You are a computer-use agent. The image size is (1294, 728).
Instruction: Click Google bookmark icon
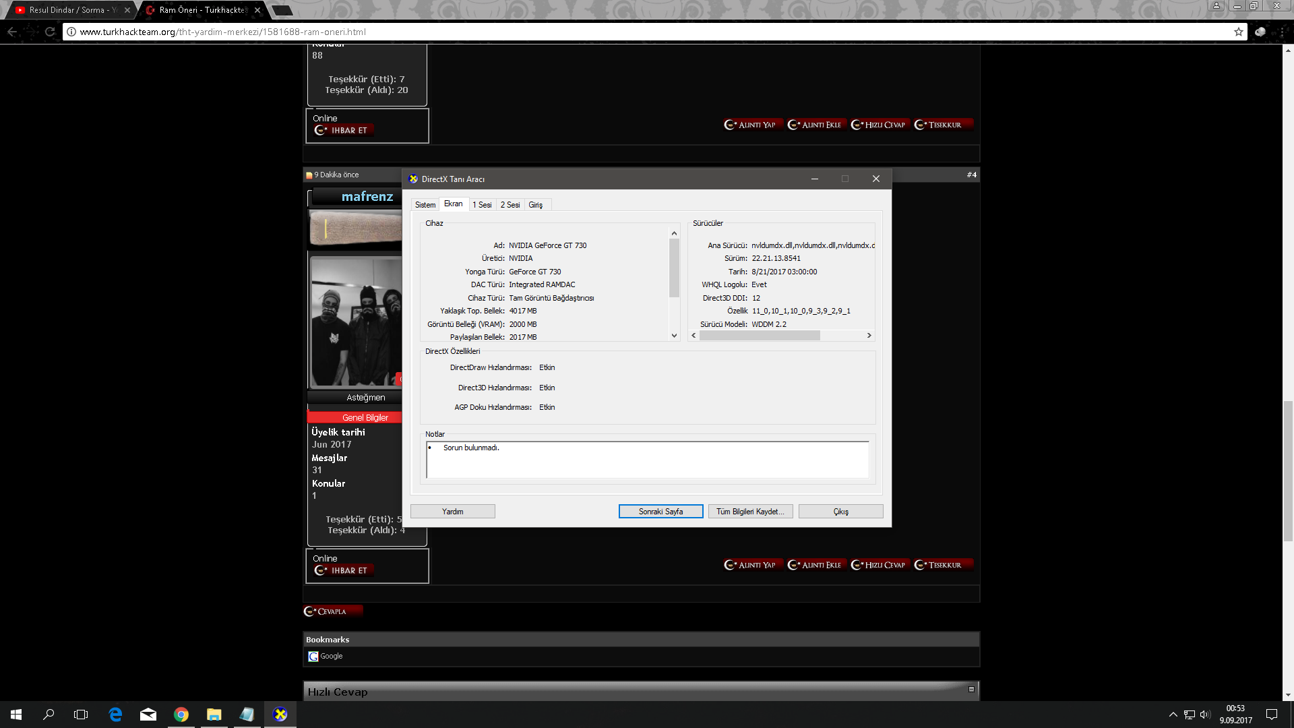[x=313, y=656]
